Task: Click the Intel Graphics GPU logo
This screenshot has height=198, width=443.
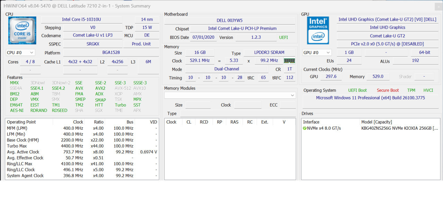Action: pos(318,30)
